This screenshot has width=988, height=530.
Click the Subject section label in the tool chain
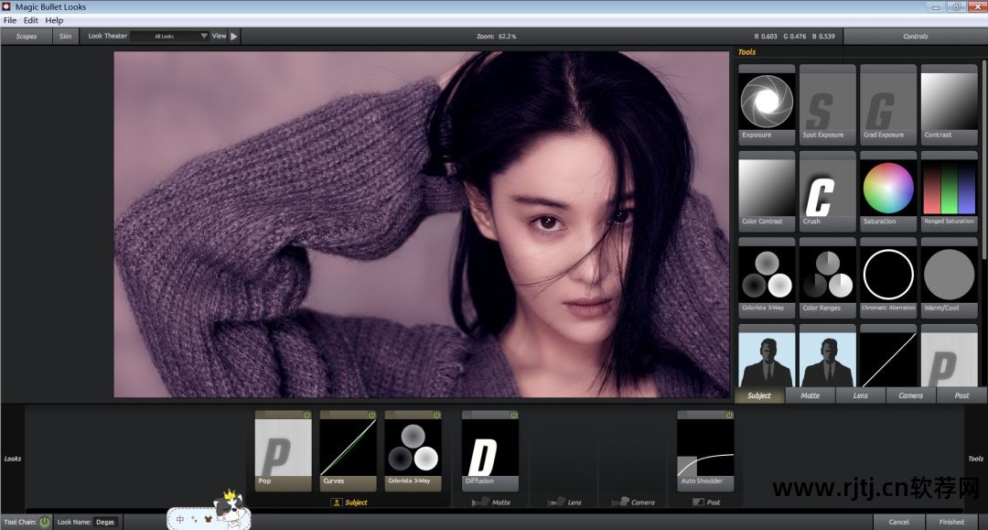coord(349,503)
